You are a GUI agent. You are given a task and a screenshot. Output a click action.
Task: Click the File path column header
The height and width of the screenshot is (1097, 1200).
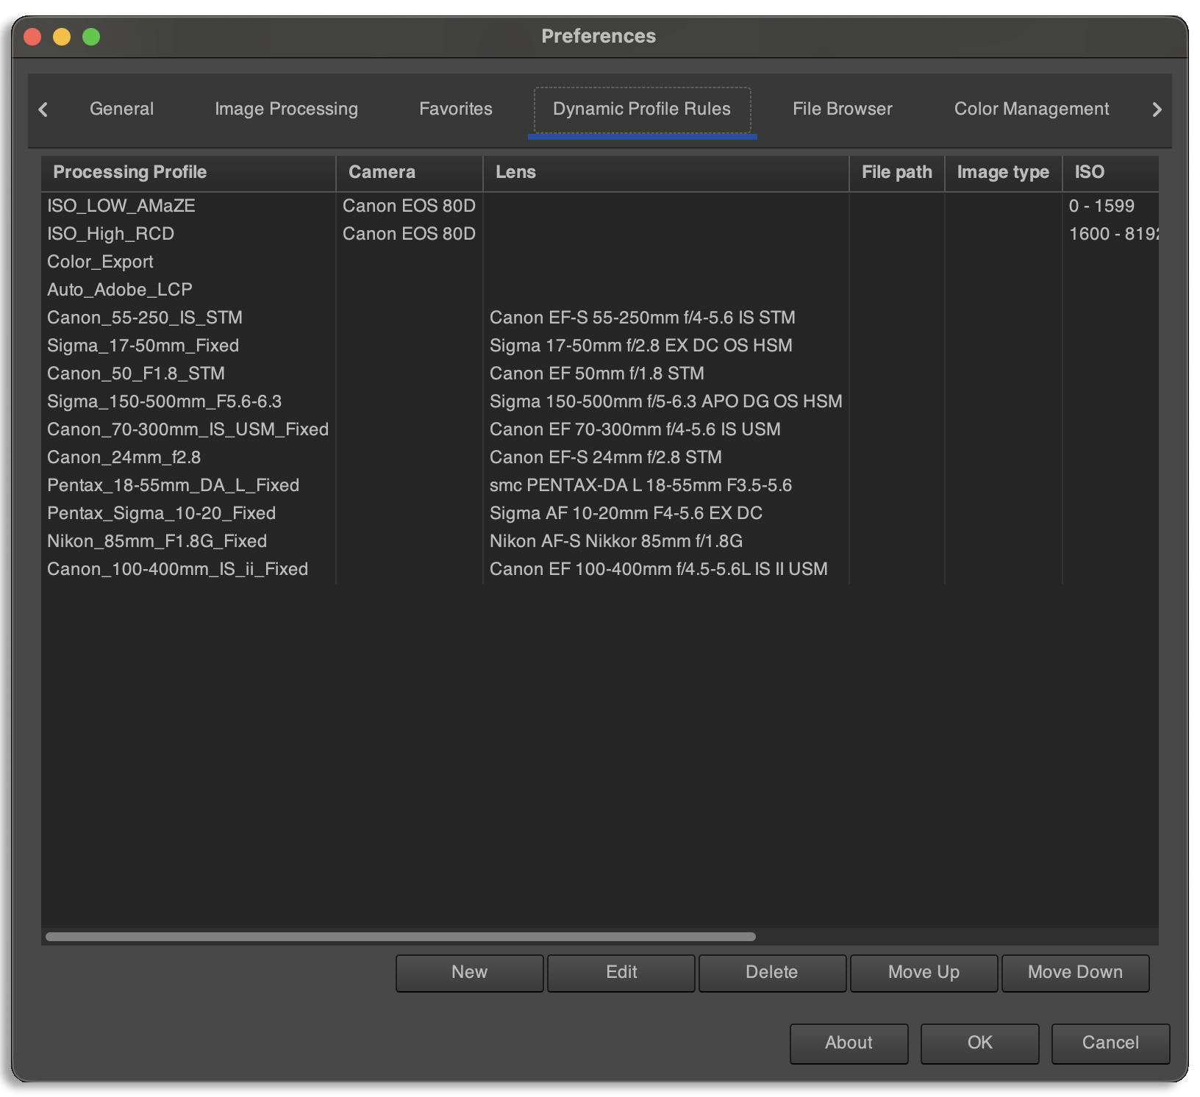[897, 172]
